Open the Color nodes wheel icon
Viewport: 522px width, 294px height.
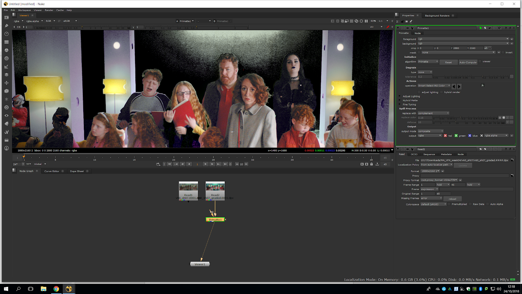(x=6, y=50)
